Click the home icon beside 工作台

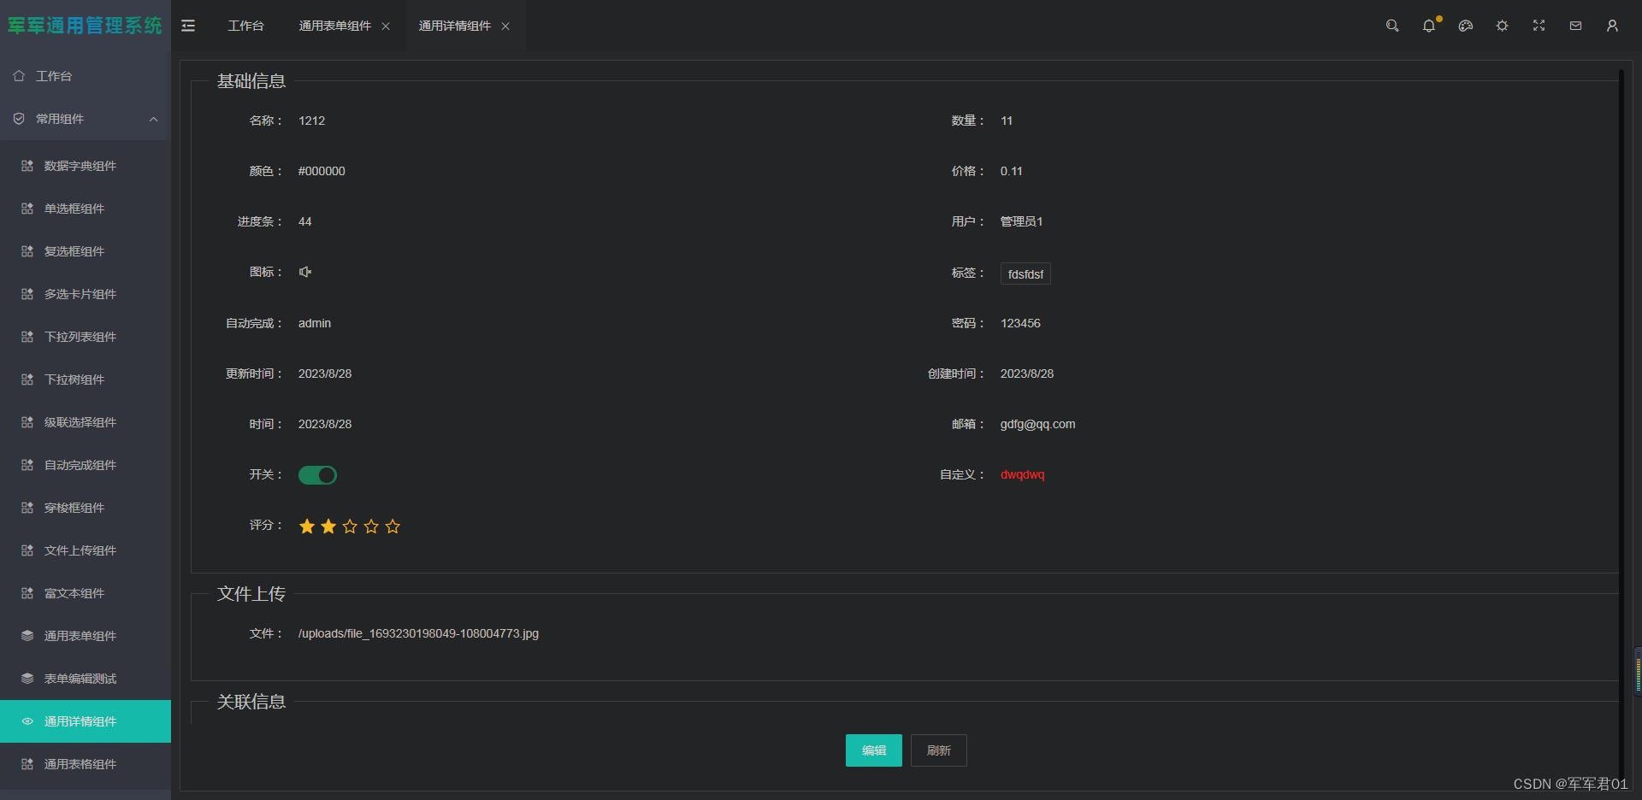[x=19, y=76]
